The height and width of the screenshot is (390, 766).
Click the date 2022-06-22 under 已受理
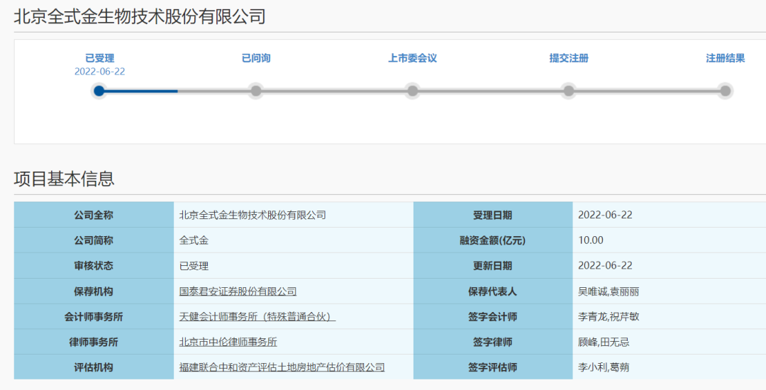pos(100,72)
